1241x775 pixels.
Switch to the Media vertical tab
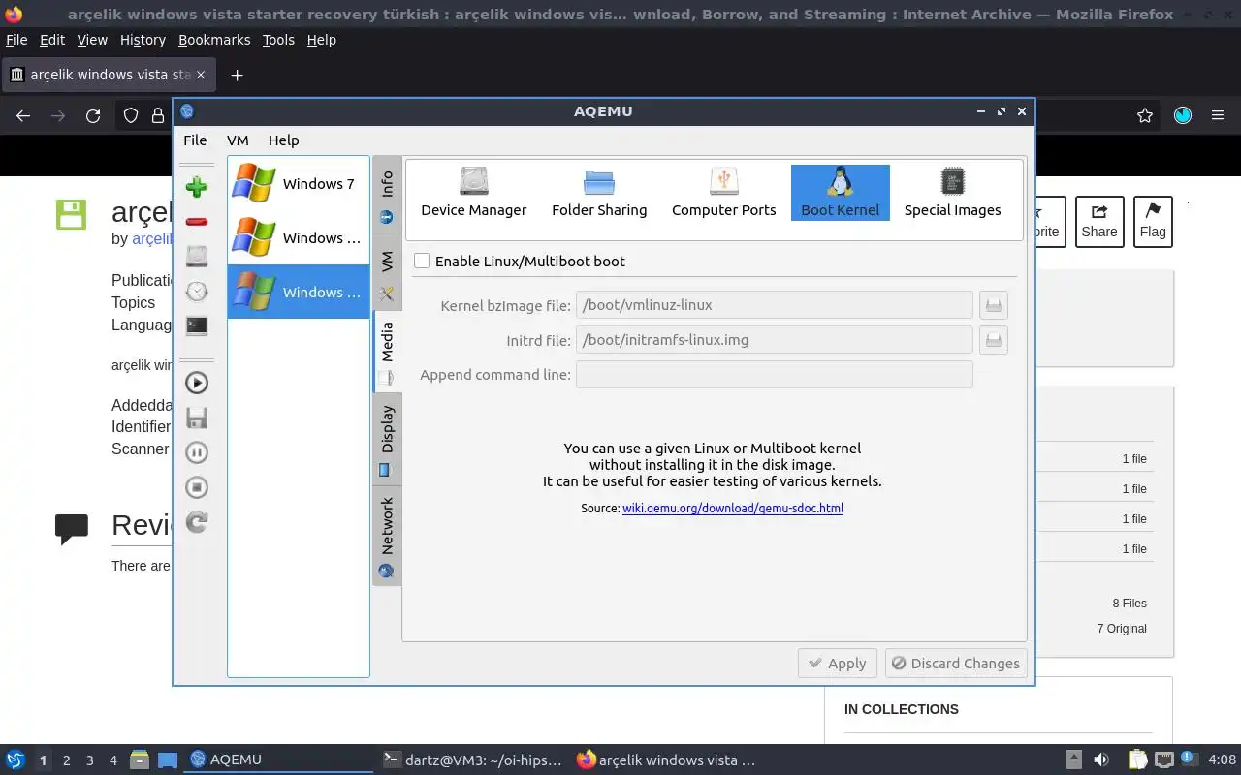[x=387, y=353]
